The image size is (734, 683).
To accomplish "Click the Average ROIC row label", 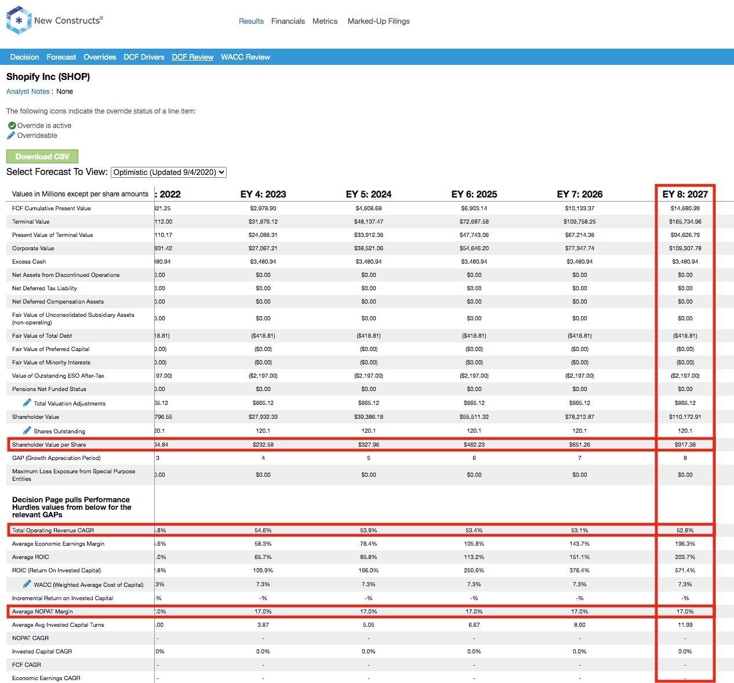I will (31, 557).
